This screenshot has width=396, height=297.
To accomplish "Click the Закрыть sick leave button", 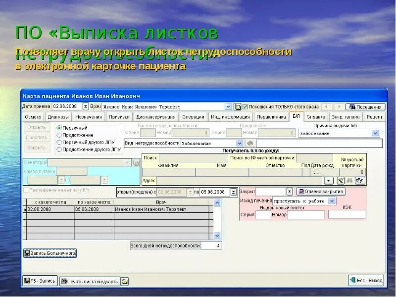I will pos(36,148).
